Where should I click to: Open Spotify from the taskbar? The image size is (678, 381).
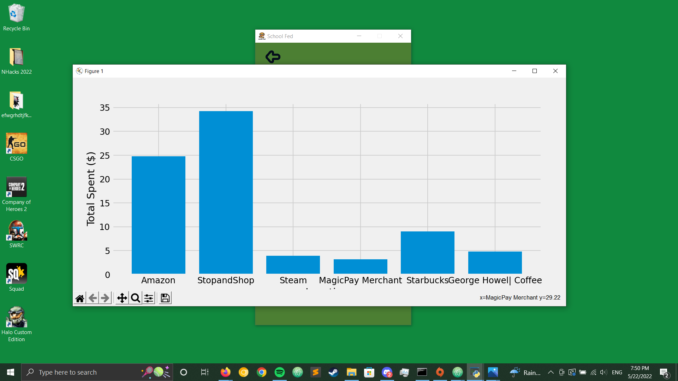pos(279,372)
